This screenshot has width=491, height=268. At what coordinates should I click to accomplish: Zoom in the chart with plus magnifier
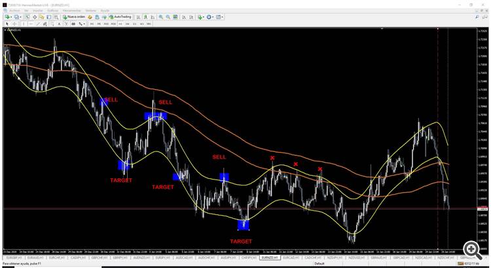(x=160, y=17)
